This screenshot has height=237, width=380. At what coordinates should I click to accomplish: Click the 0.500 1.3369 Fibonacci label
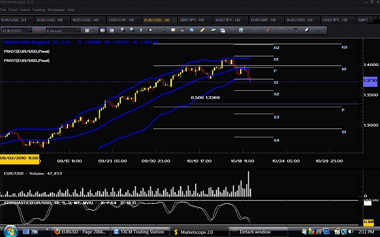[x=206, y=98]
